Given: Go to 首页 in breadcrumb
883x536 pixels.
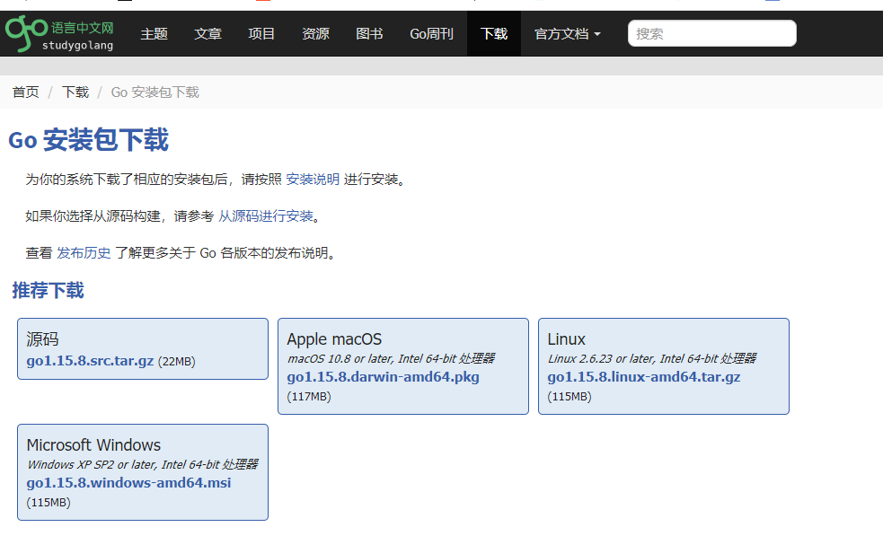Looking at the screenshot, I should pos(26,92).
